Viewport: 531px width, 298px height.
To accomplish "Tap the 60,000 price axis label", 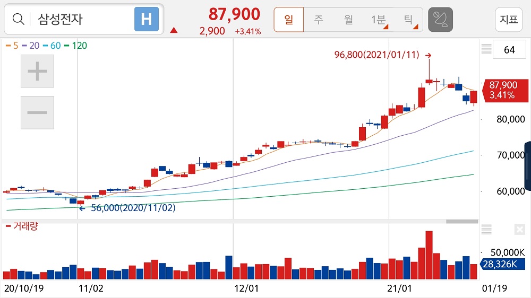I will pos(511,191).
